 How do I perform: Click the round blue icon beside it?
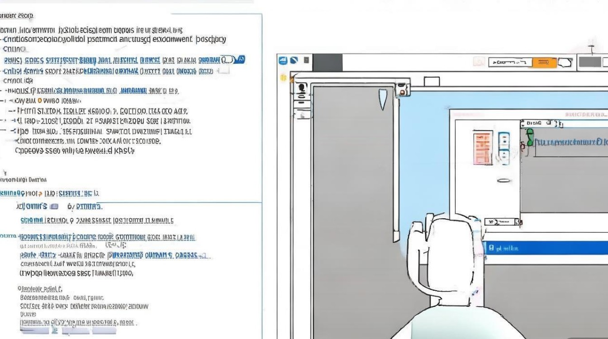coord(293,60)
